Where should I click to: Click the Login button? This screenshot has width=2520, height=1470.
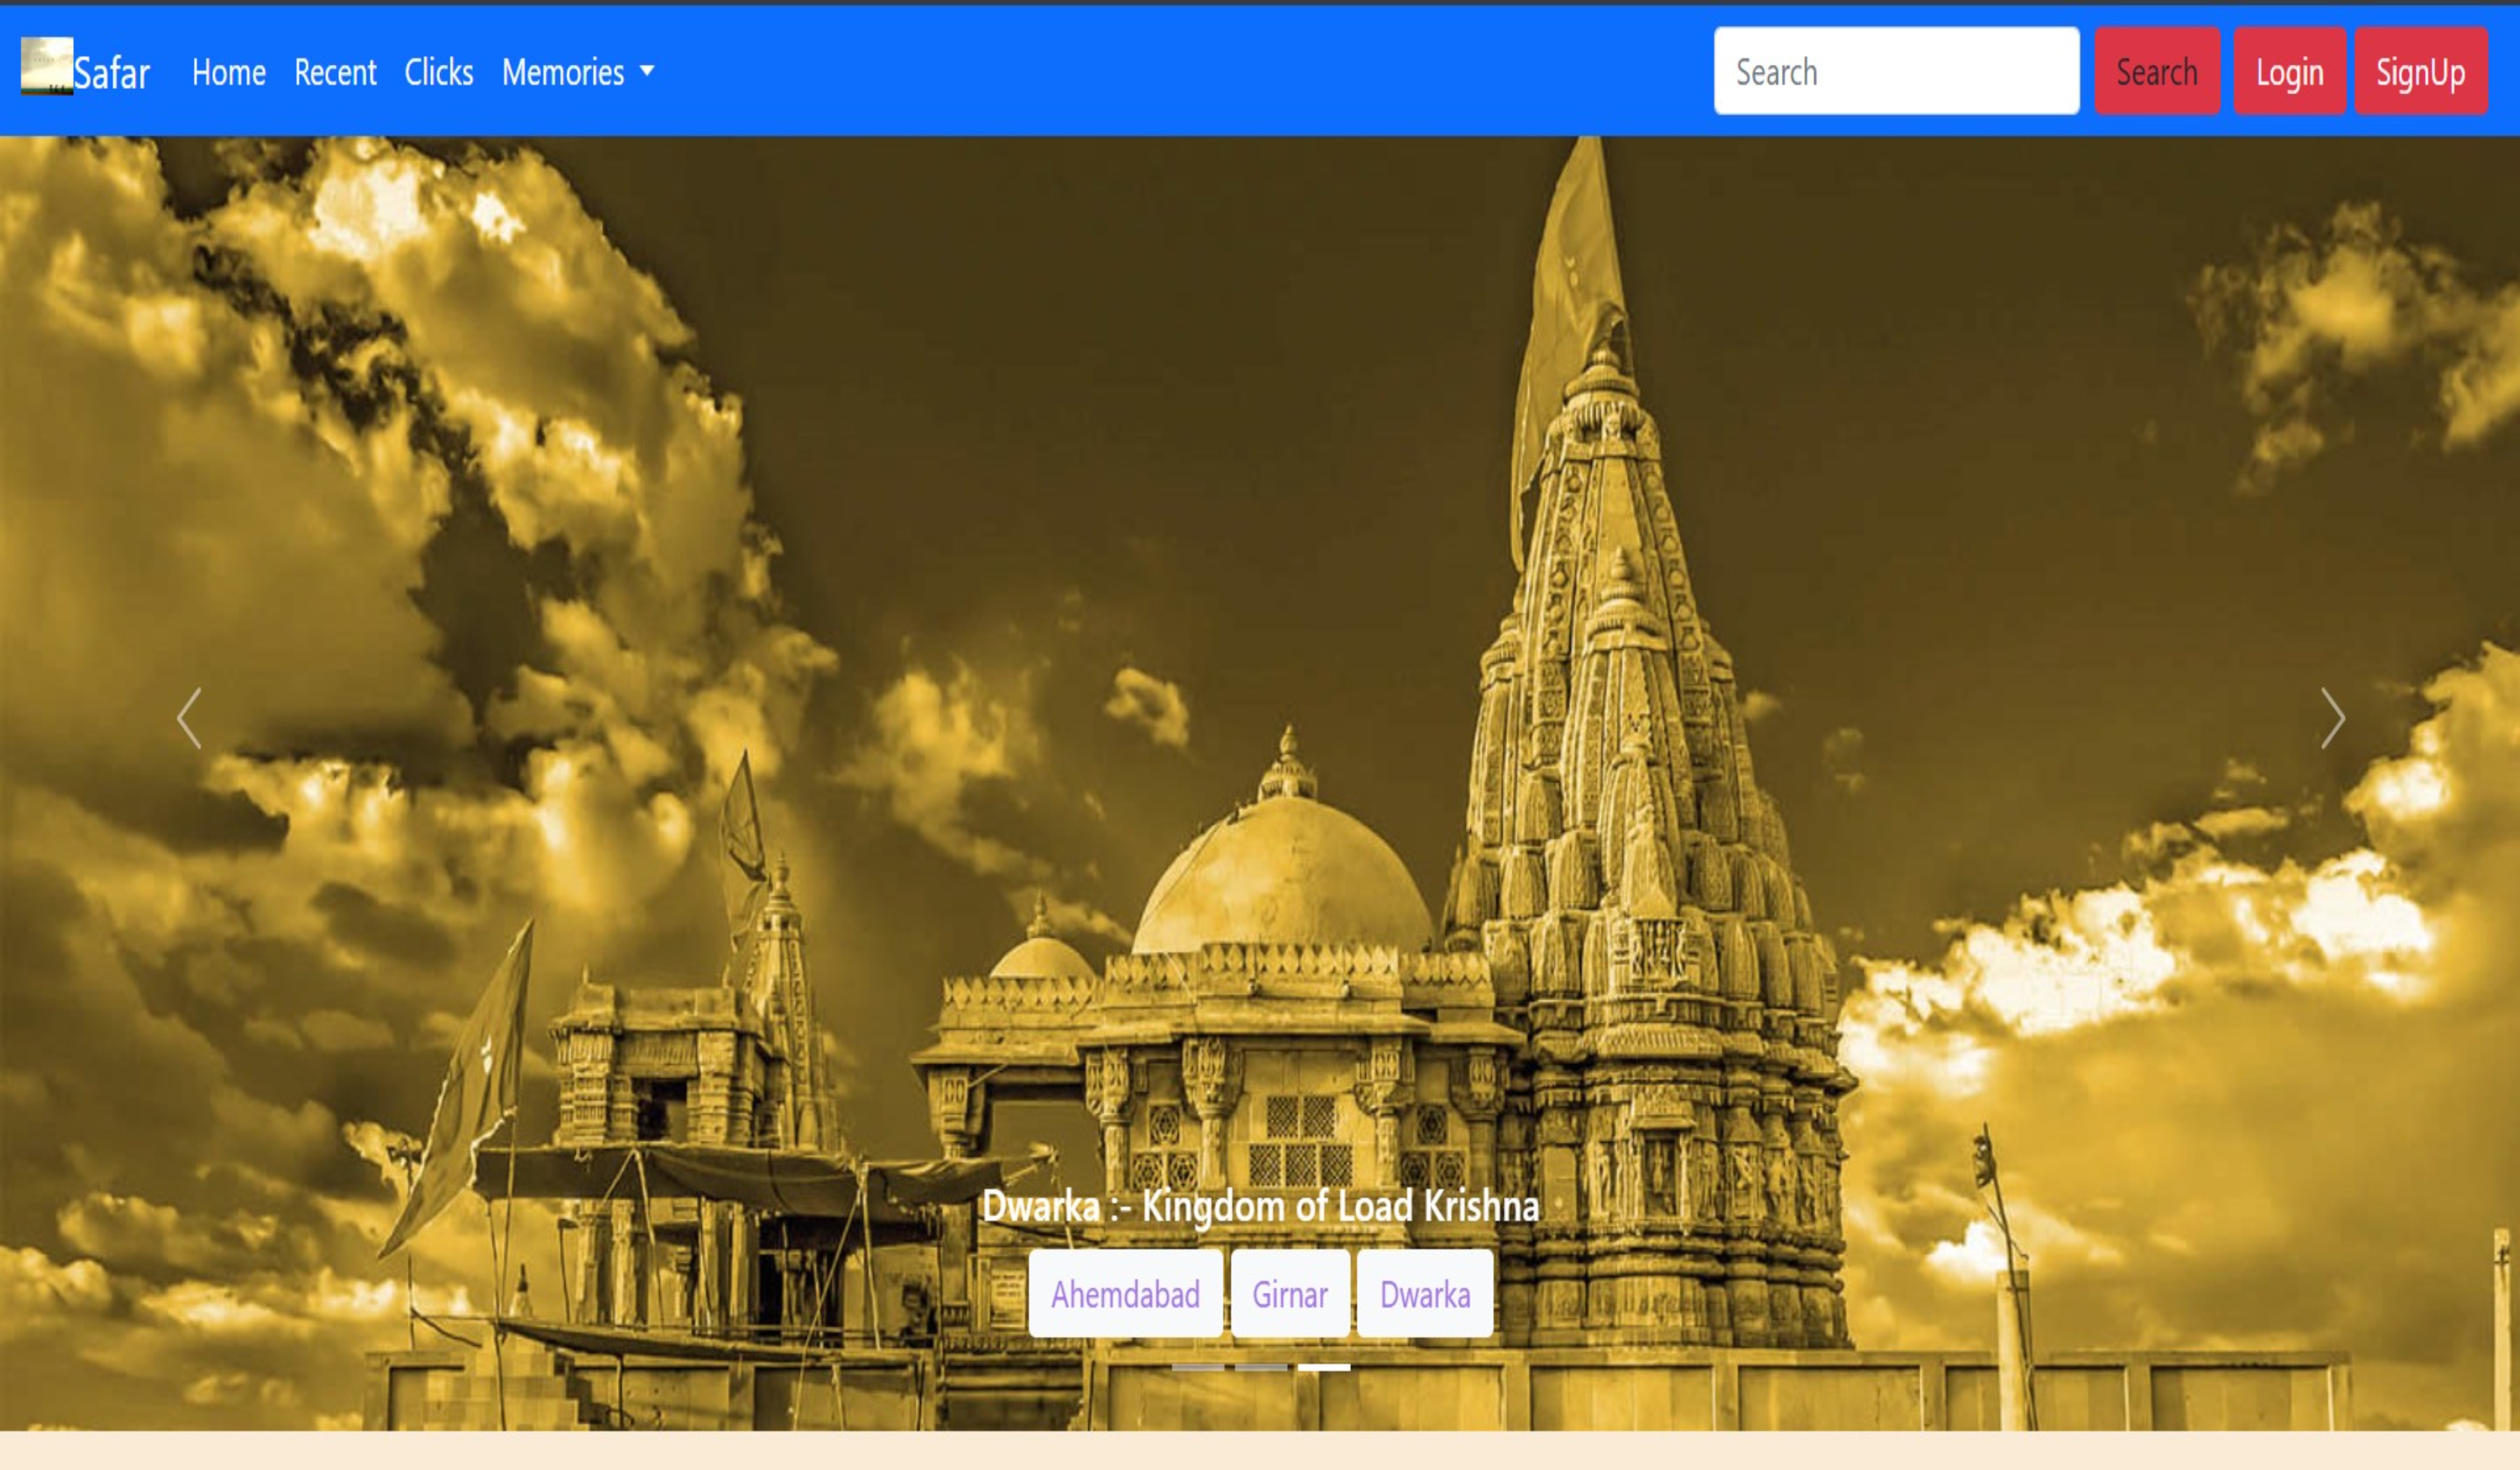(2289, 71)
